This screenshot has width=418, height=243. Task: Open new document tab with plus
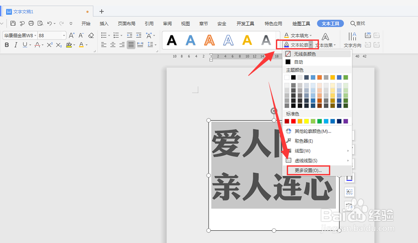point(101,11)
